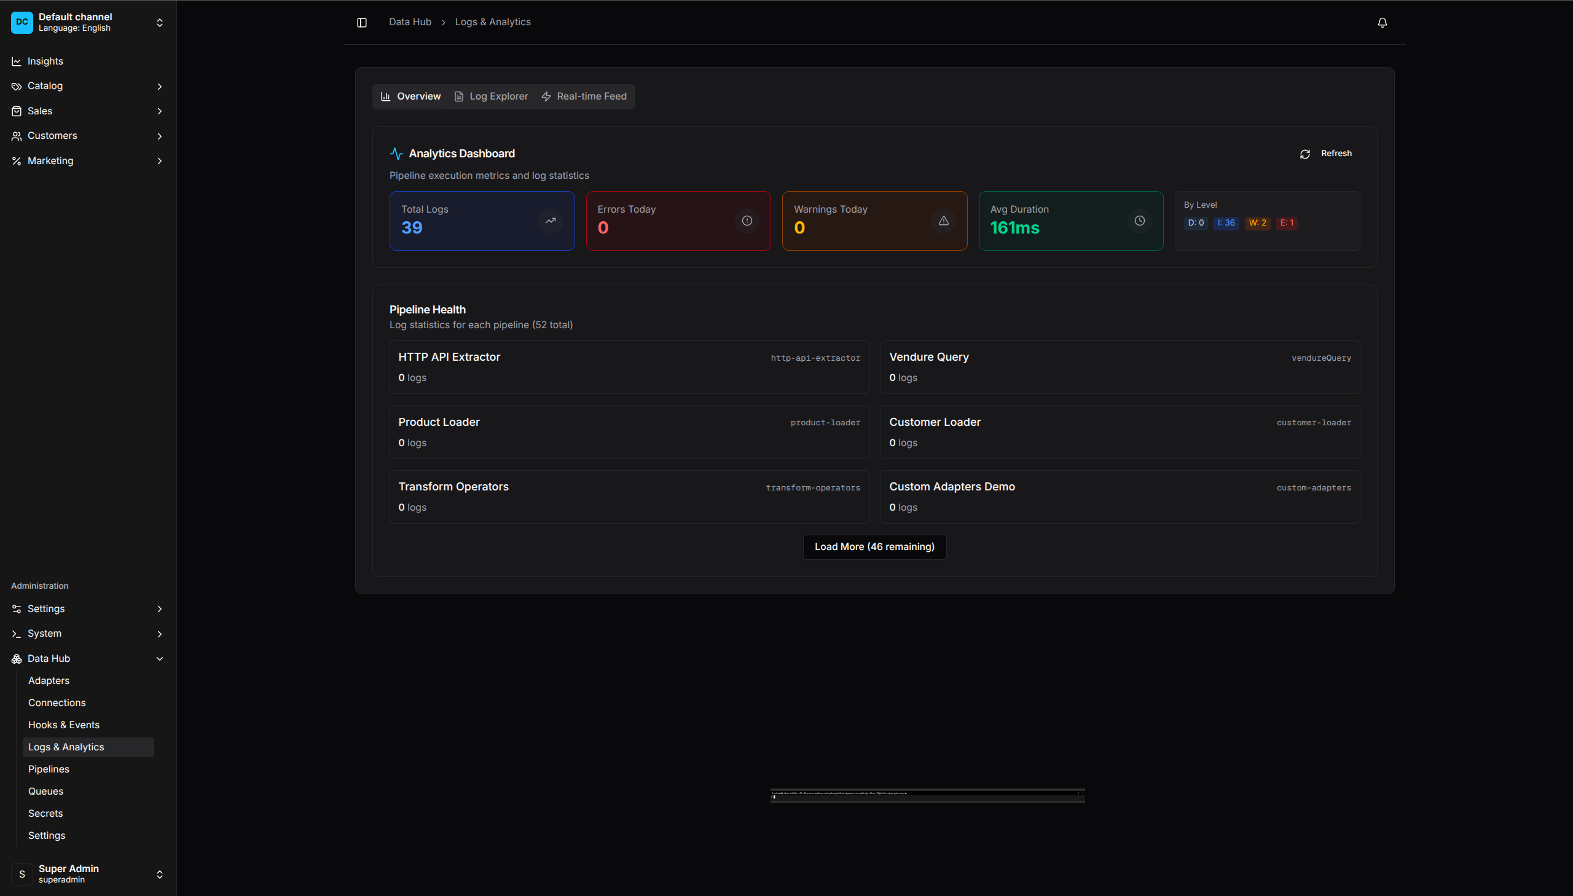Click the I: 36 info level badge
This screenshot has height=896, width=1573.
tap(1225, 222)
